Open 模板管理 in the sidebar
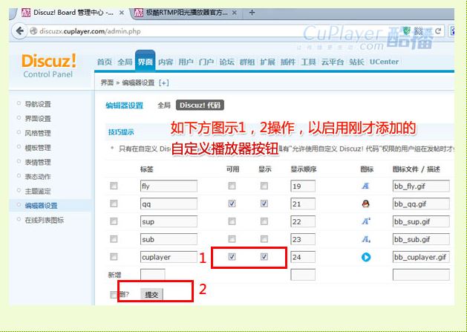 tap(38, 148)
